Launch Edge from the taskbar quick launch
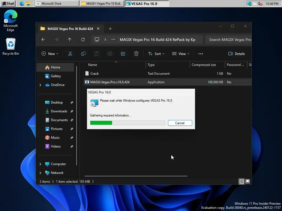The image size is (282, 211). (22, 4)
